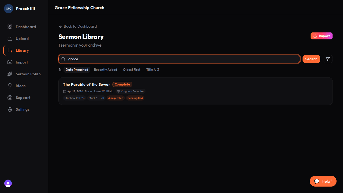Switch sorting to Recently Added

[106, 70]
